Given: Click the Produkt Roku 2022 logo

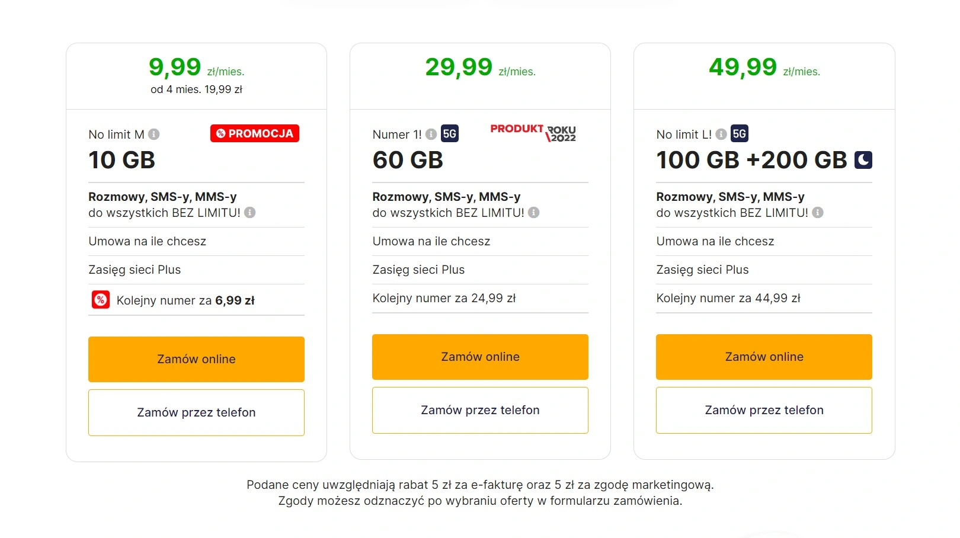Looking at the screenshot, I should [x=533, y=133].
